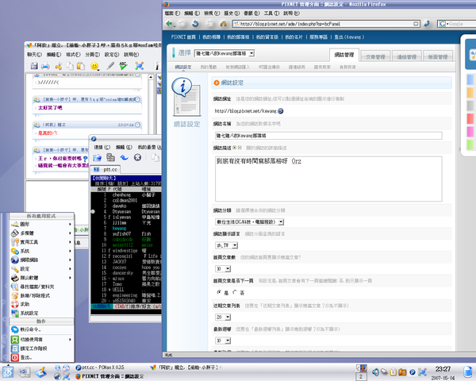Switch to the 文章管理 tab
This screenshot has width=476, height=381.
[375, 56]
